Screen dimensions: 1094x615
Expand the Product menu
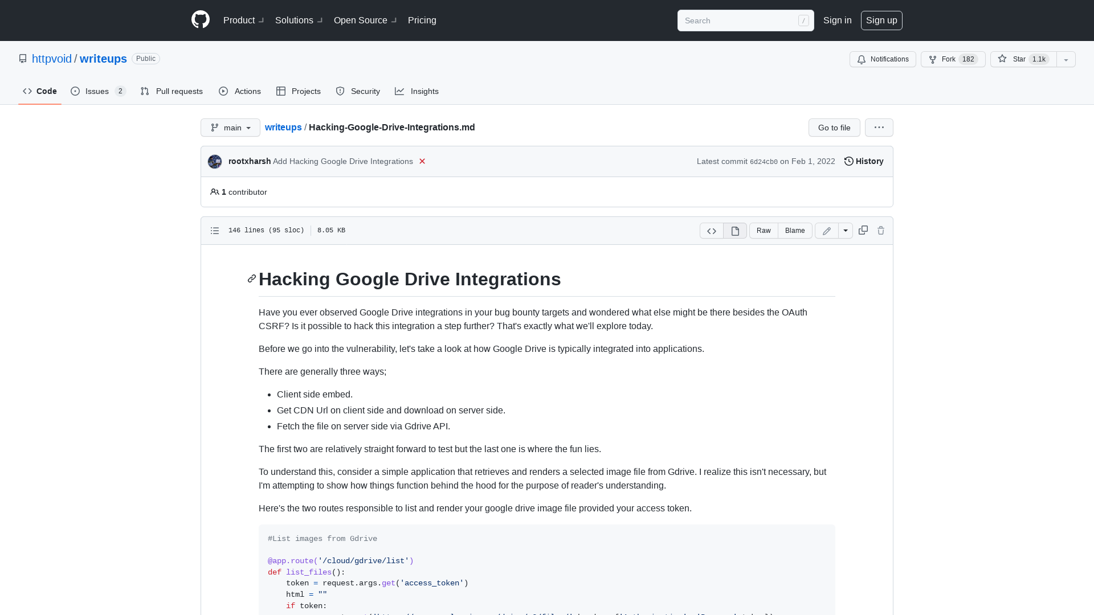[243, 20]
